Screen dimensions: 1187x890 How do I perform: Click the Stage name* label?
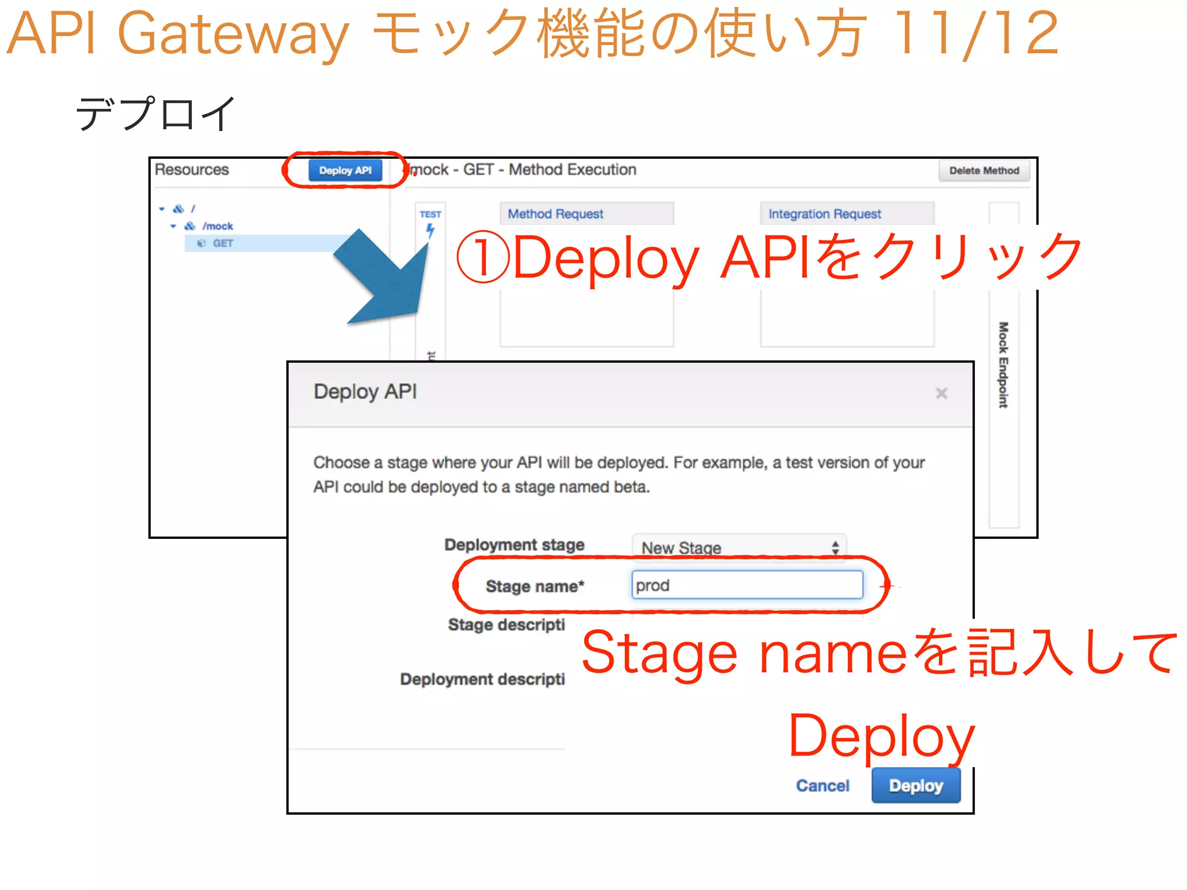point(534,586)
